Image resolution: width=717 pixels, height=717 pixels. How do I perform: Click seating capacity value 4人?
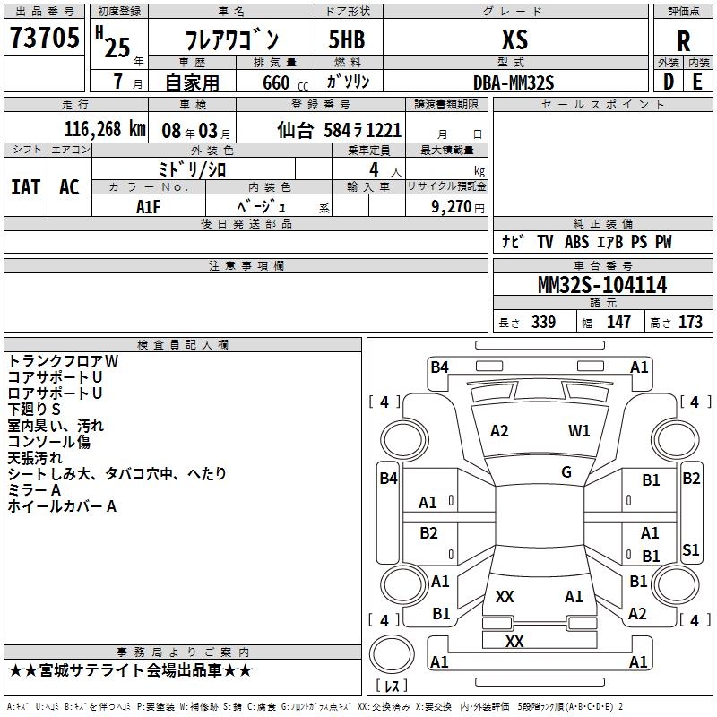pos(384,170)
